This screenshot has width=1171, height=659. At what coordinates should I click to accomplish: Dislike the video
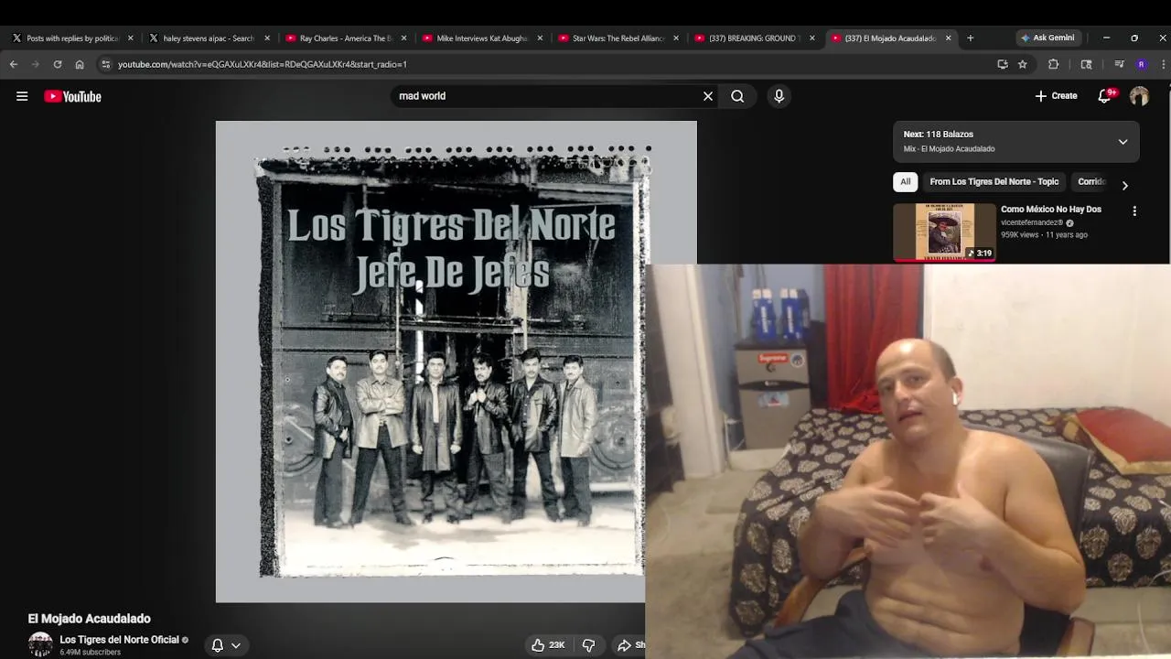pyautogui.click(x=588, y=645)
